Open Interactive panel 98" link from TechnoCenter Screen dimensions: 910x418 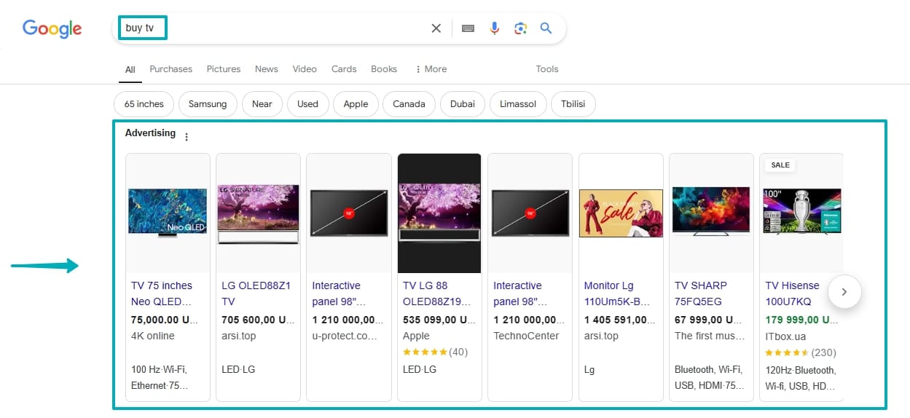click(520, 293)
